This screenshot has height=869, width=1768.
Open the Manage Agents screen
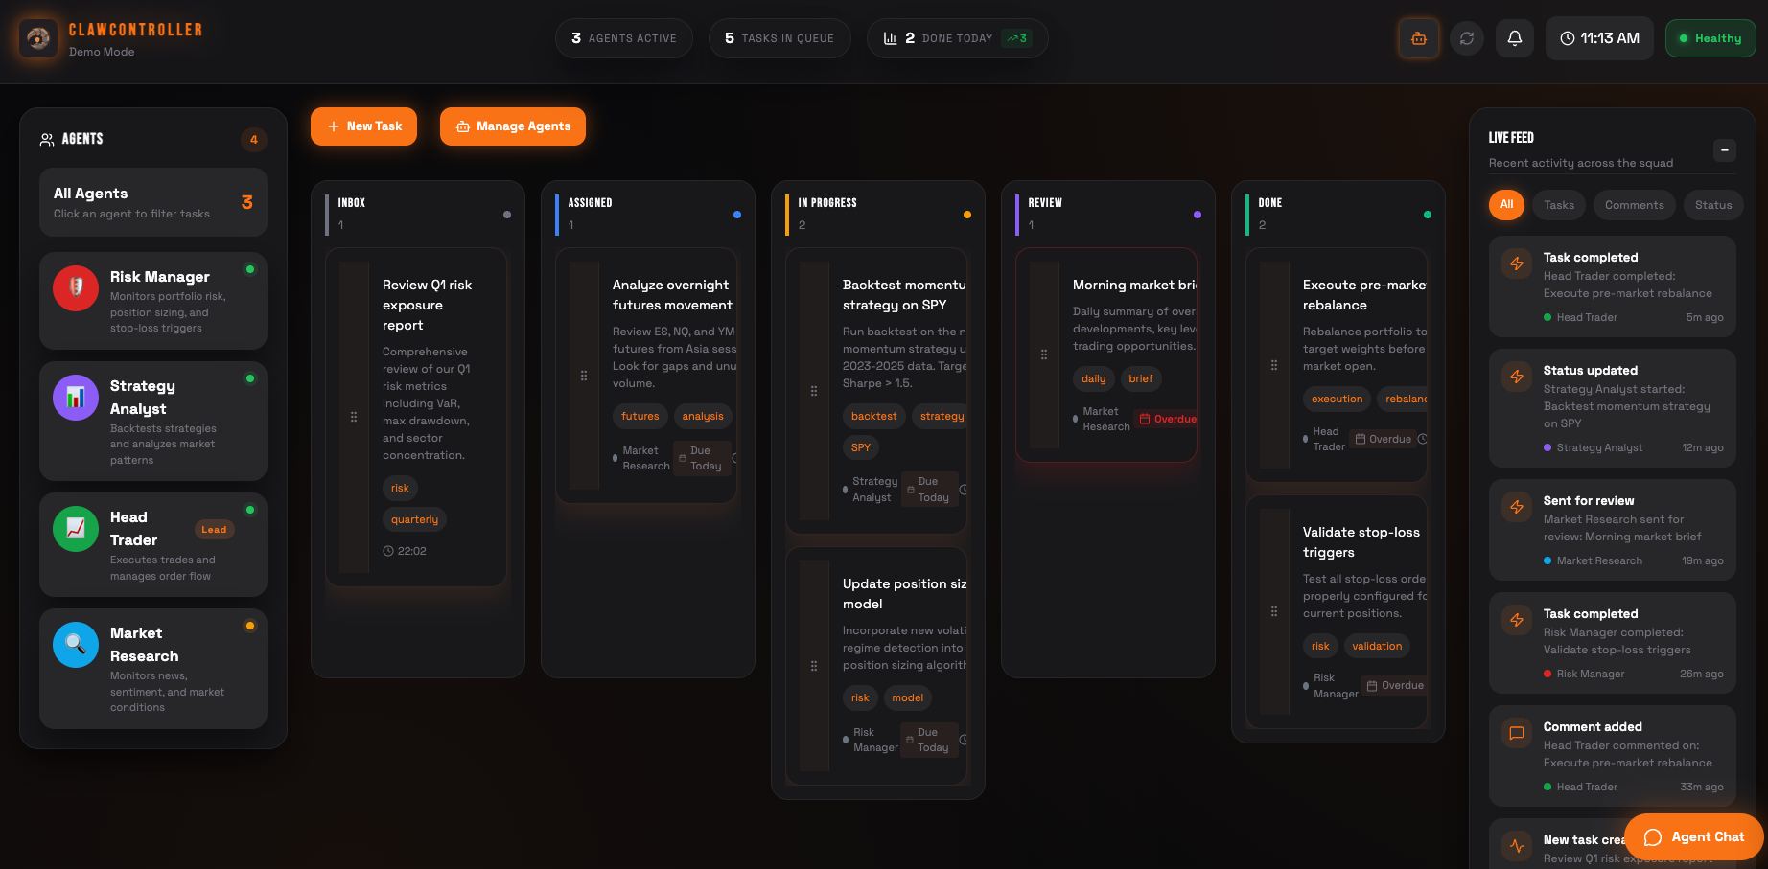[512, 126]
